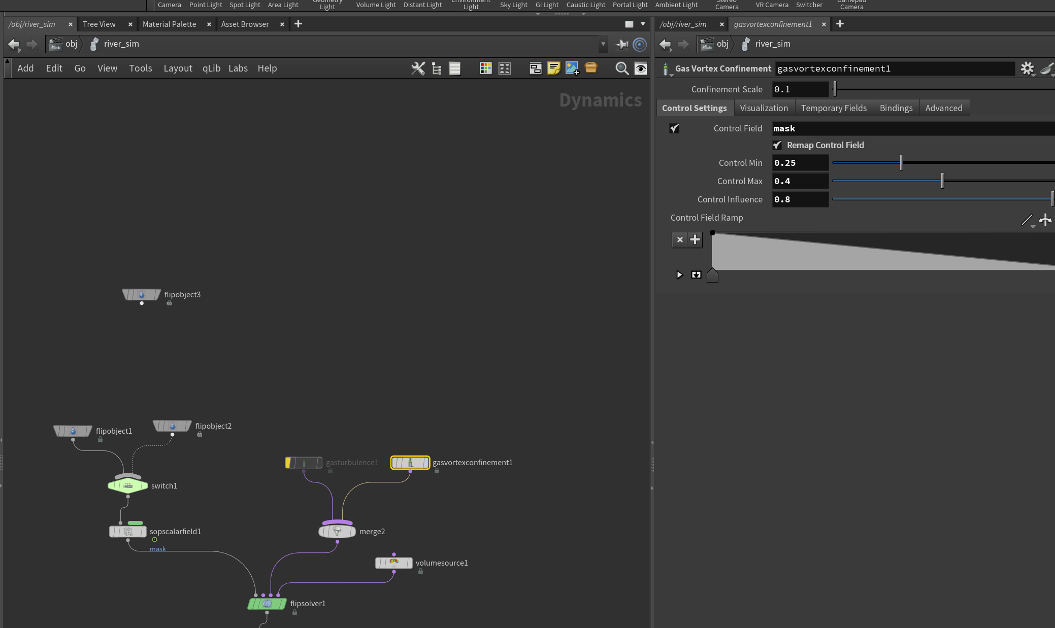Viewport: 1055px width, 628px height.
Task: Click the pin pane icon in path bar
Action: point(621,45)
